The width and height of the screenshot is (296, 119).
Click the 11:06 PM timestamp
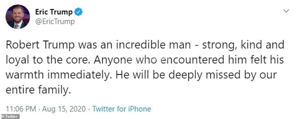21,109
